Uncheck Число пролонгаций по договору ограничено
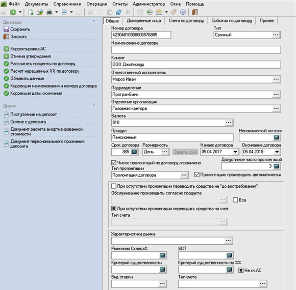 (114, 163)
